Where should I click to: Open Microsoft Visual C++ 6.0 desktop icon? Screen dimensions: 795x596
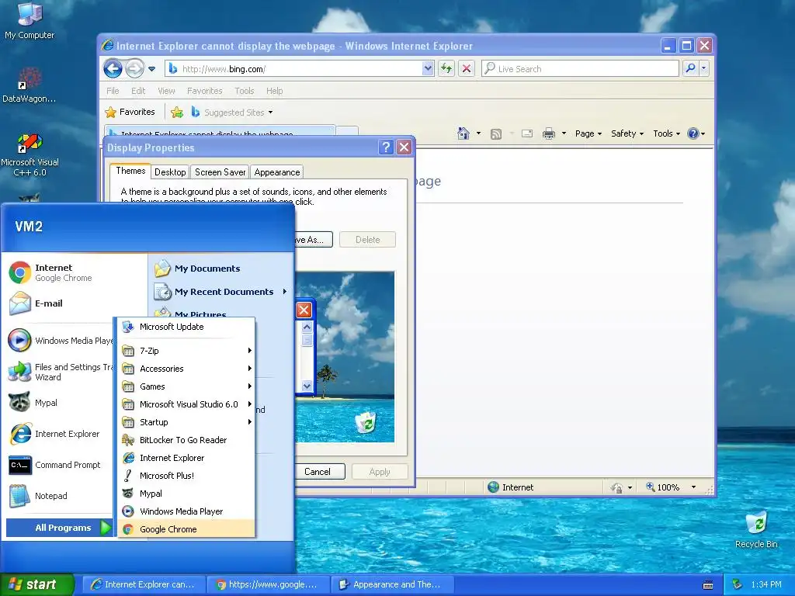point(30,154)
